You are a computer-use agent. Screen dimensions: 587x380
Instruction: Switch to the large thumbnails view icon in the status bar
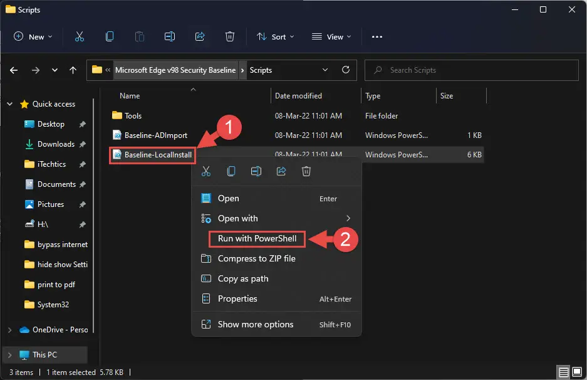(577, 372)
